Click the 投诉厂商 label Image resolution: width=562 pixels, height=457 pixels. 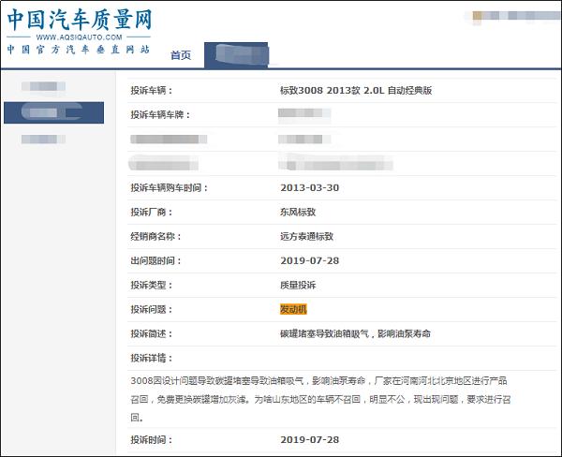tap(151, 212)
